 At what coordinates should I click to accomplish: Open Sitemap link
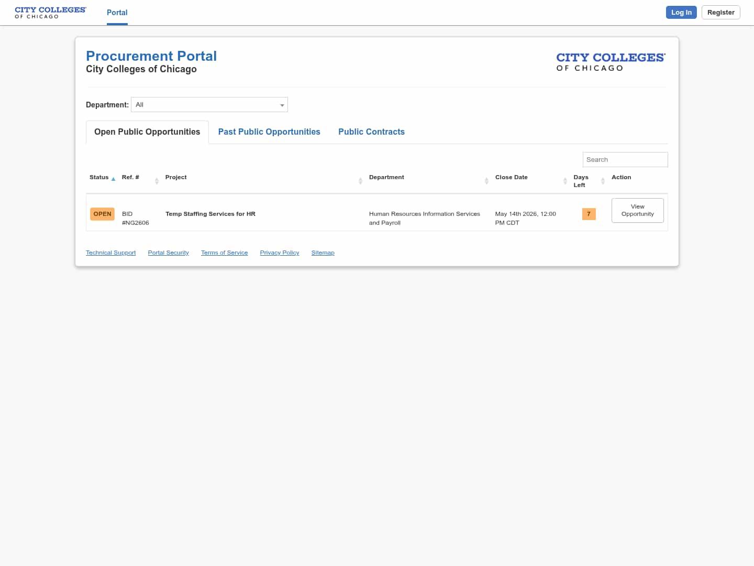tap(323, 253)
